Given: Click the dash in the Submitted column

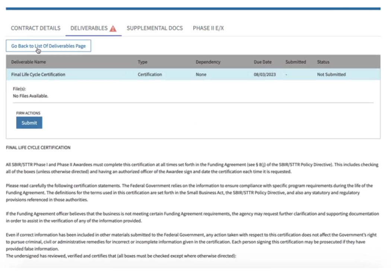Looking at the screenshot, I should coord(286,74).
